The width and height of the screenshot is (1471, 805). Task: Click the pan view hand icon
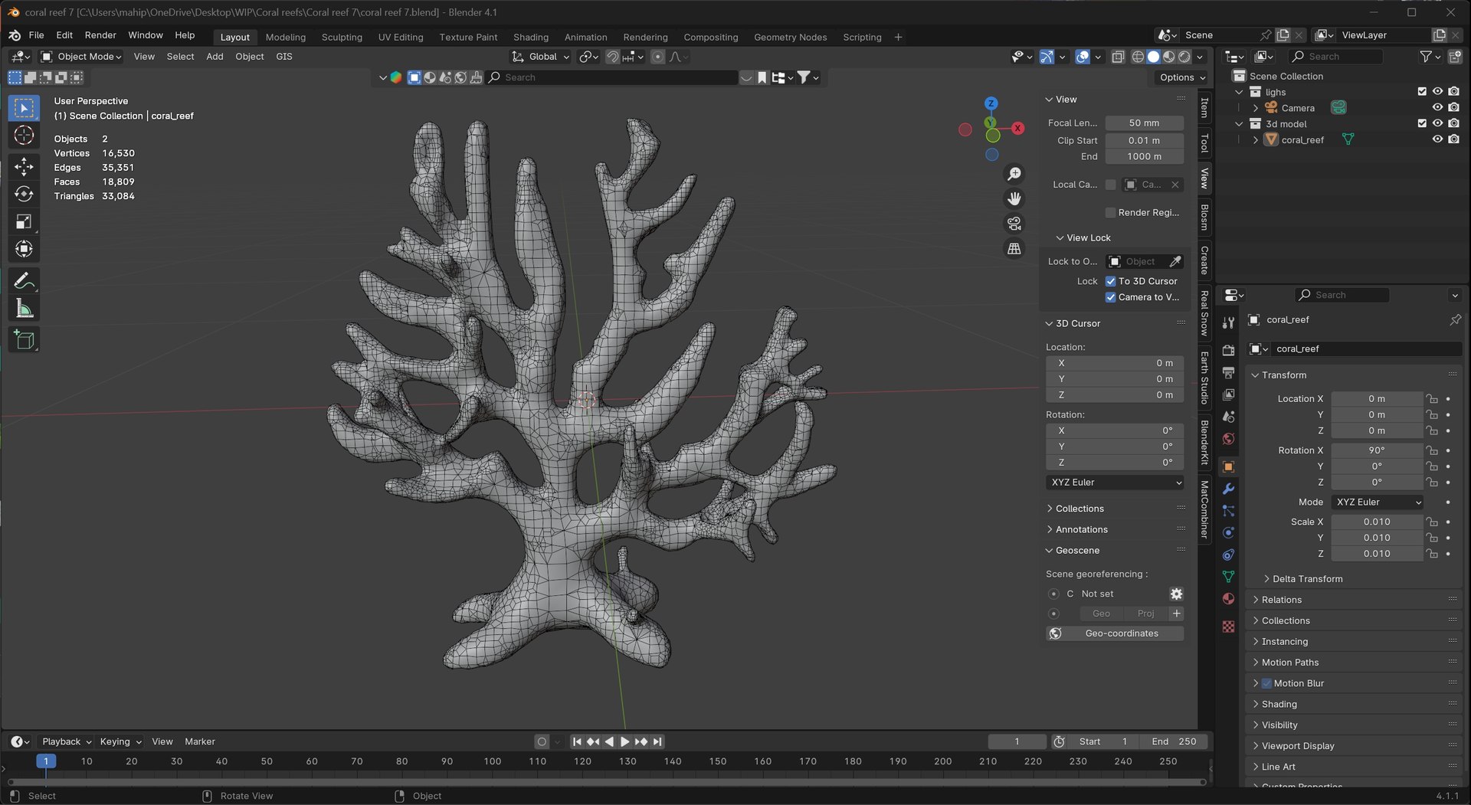pyautogui.click(x=1014, y=198)
